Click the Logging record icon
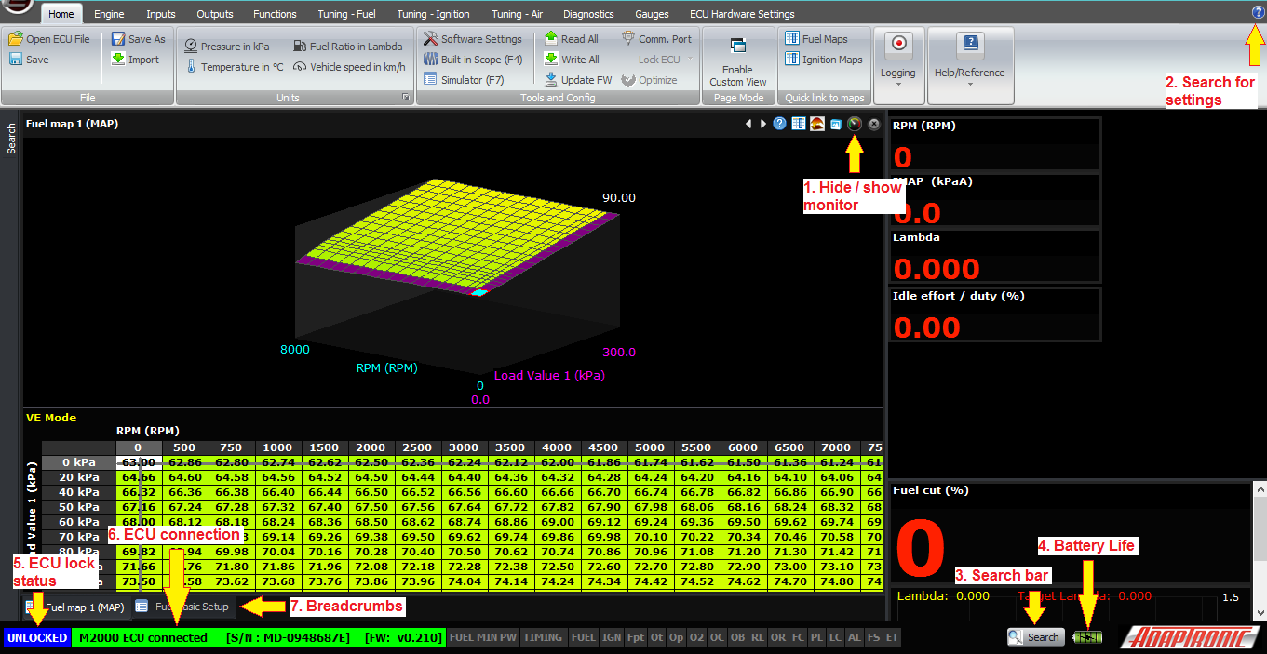 click(x=898, y=45)
